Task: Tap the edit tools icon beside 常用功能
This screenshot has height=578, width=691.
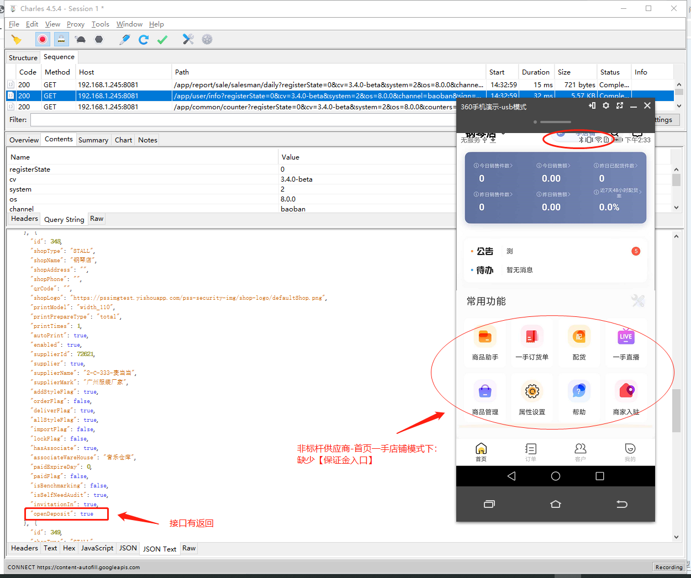Action: point(638,301)
